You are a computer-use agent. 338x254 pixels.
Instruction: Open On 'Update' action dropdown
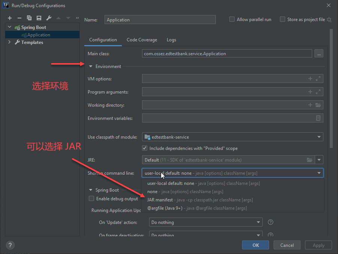[x=206, y=222]
